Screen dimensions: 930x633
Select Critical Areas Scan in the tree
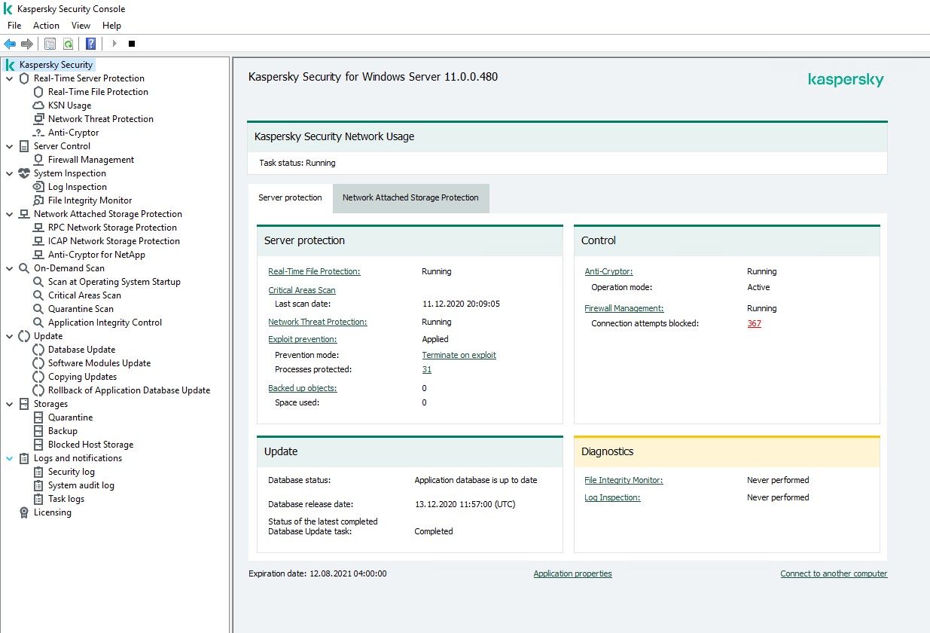click(x=84, y=295)
